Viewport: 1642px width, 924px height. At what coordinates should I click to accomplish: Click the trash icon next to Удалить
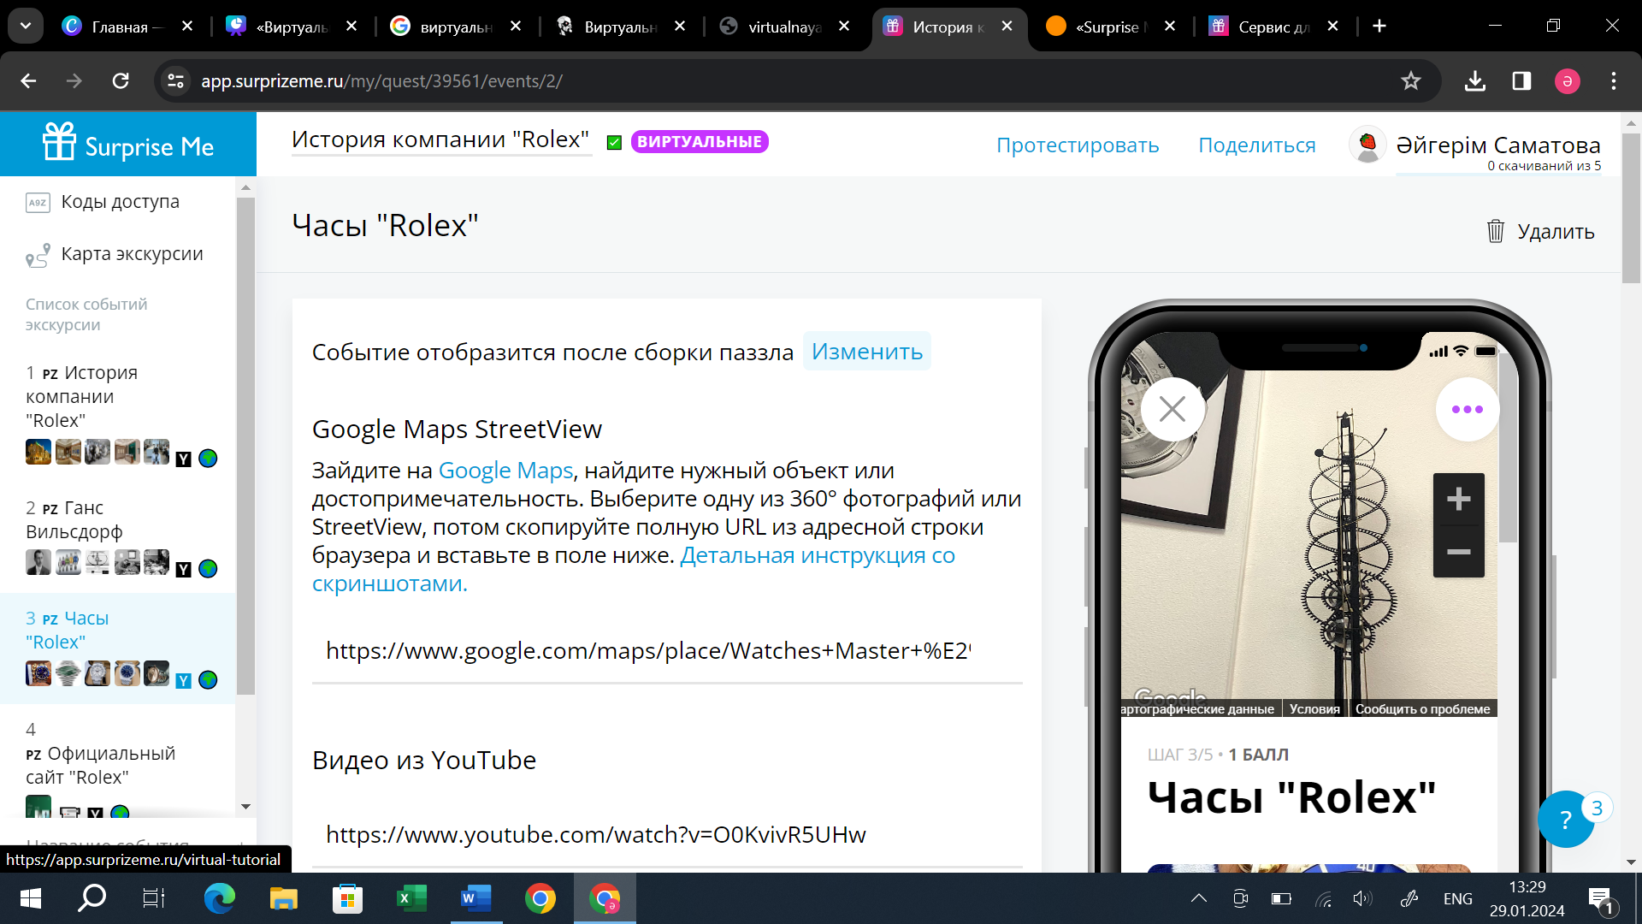pyautogui.click(x=1495, y=231)
